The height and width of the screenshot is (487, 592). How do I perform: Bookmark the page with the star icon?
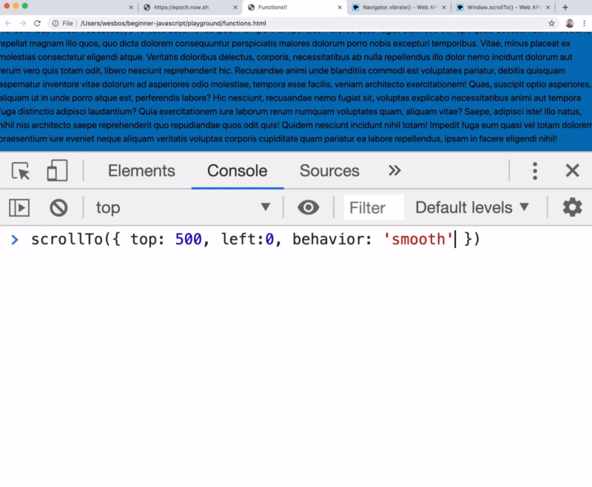pos(551,23)
